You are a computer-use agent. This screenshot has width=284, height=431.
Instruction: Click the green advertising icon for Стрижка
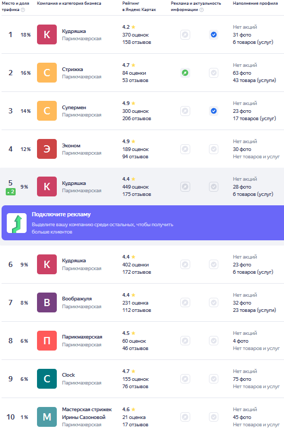(x=186, y=73)
